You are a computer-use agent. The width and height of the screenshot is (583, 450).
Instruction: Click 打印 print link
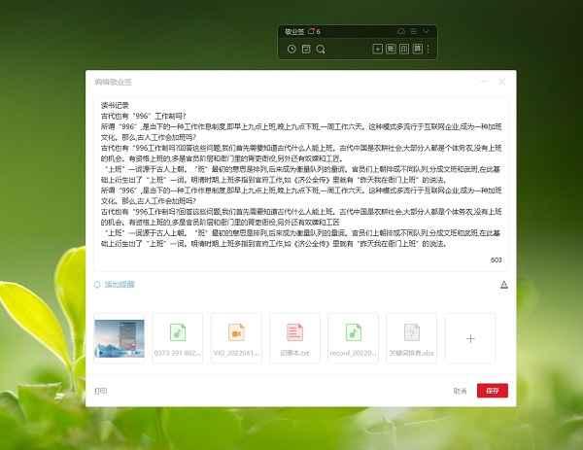click(x=101, y=391)
